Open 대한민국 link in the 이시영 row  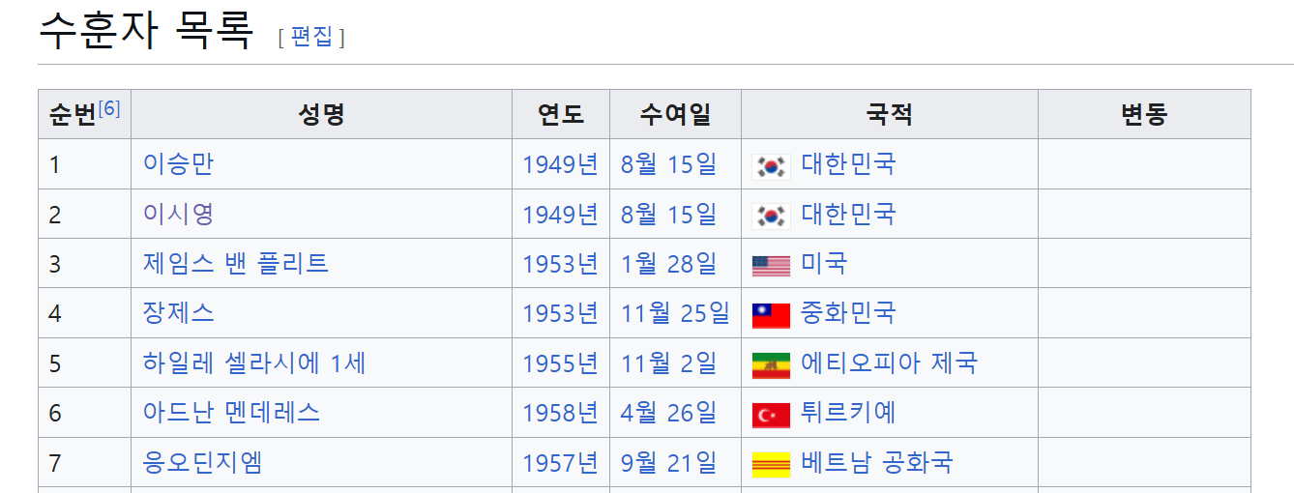(x=848, y=214)
